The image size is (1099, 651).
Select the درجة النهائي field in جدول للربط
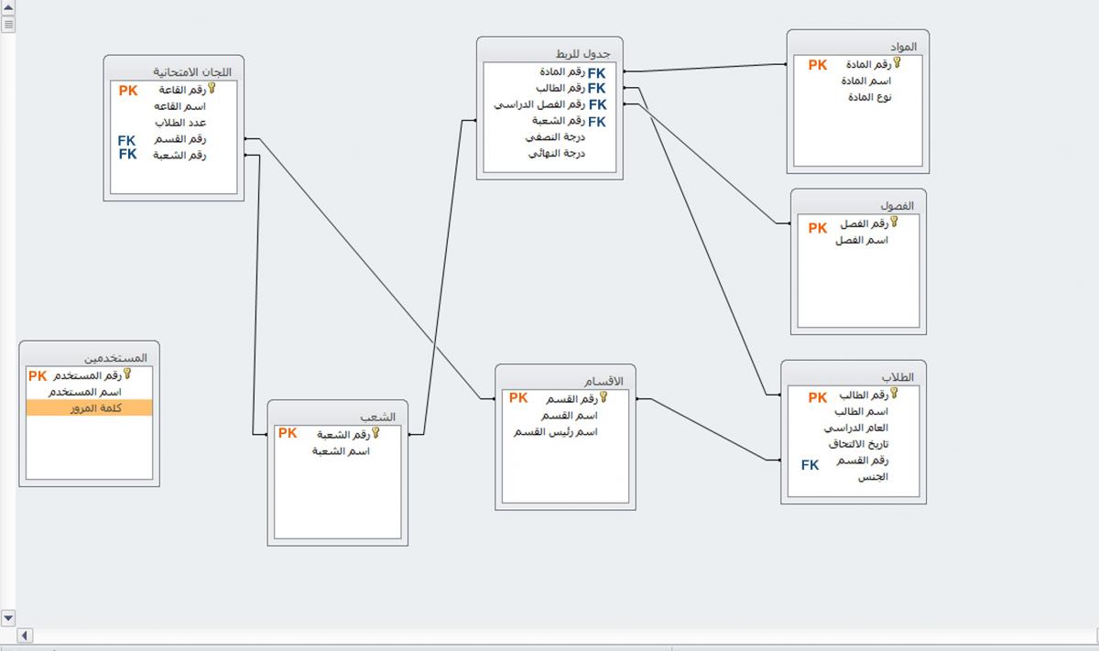[x=557, y=154]
